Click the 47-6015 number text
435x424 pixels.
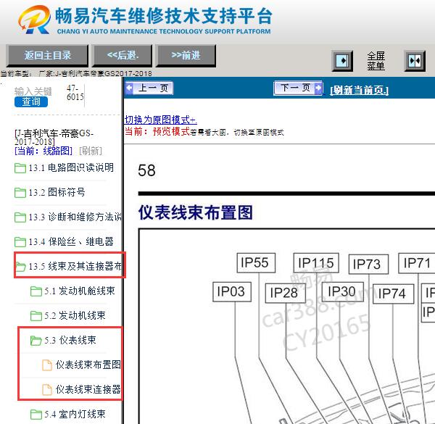click(75, 93)
